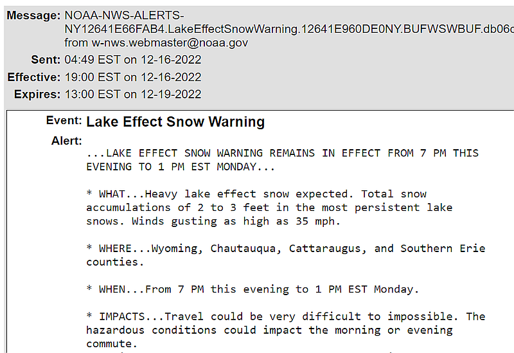Click the "EVENING TO 1 PM EST MONDAY" line
The height and width of the screenshot is (353, 514).
181,167
